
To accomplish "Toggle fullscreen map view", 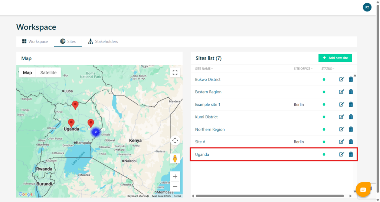I will point(175,73).
